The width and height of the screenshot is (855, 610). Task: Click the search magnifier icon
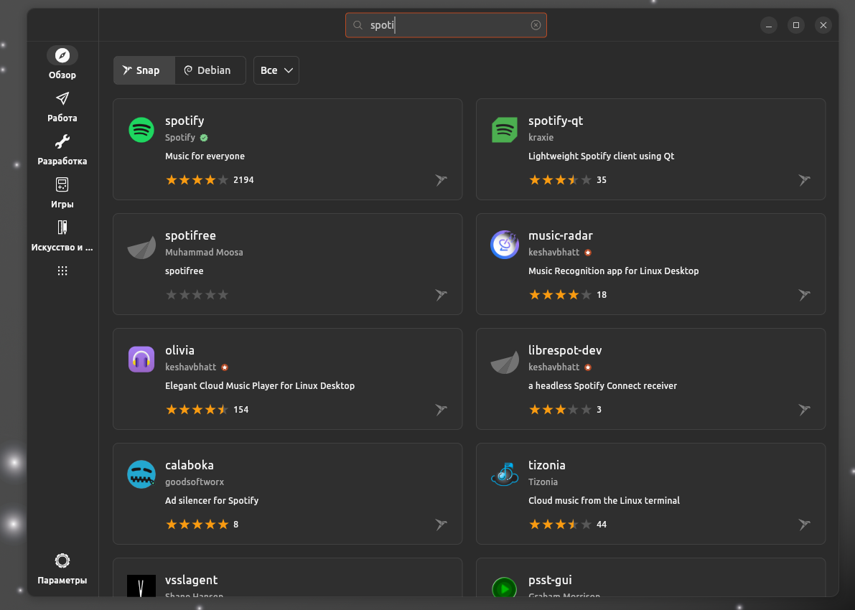click(x=358, y=25)
